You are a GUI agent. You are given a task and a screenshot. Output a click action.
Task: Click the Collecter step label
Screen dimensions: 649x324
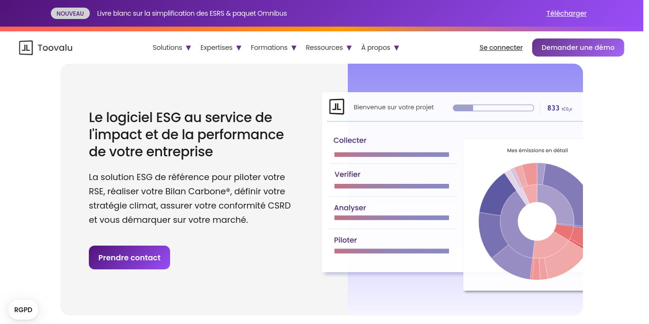[x=350, y=140]
